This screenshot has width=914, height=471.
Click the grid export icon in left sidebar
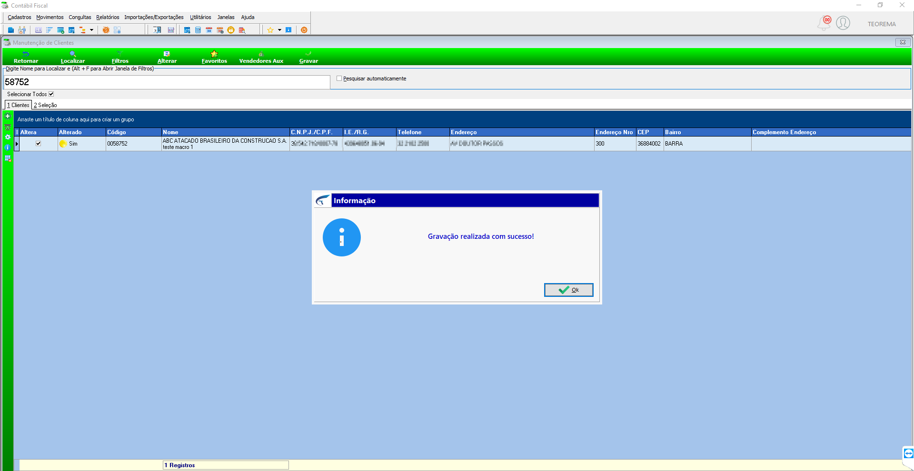tap(8, 158)
